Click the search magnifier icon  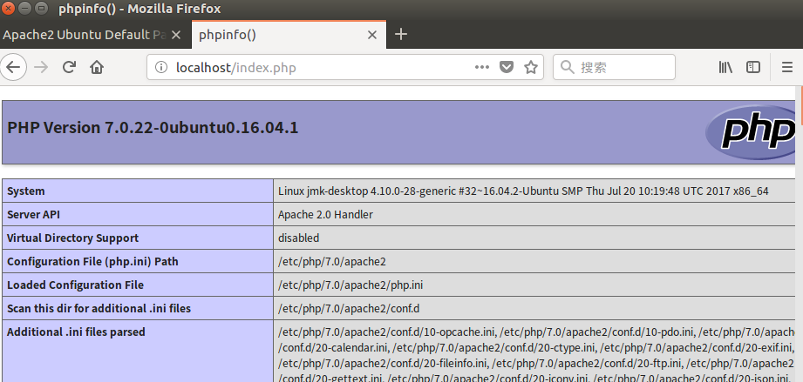(x=567, y=67)
